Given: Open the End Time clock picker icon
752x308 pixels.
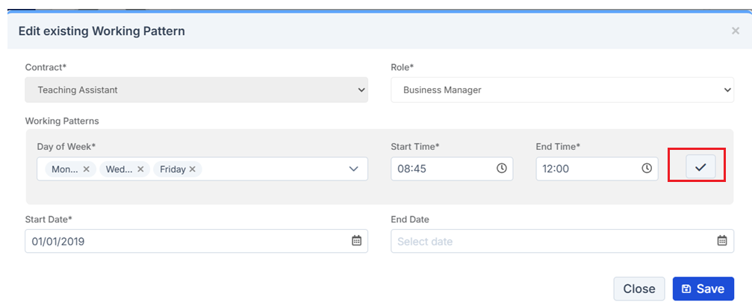Looking at the screenshot, I should tap(647, 169).
